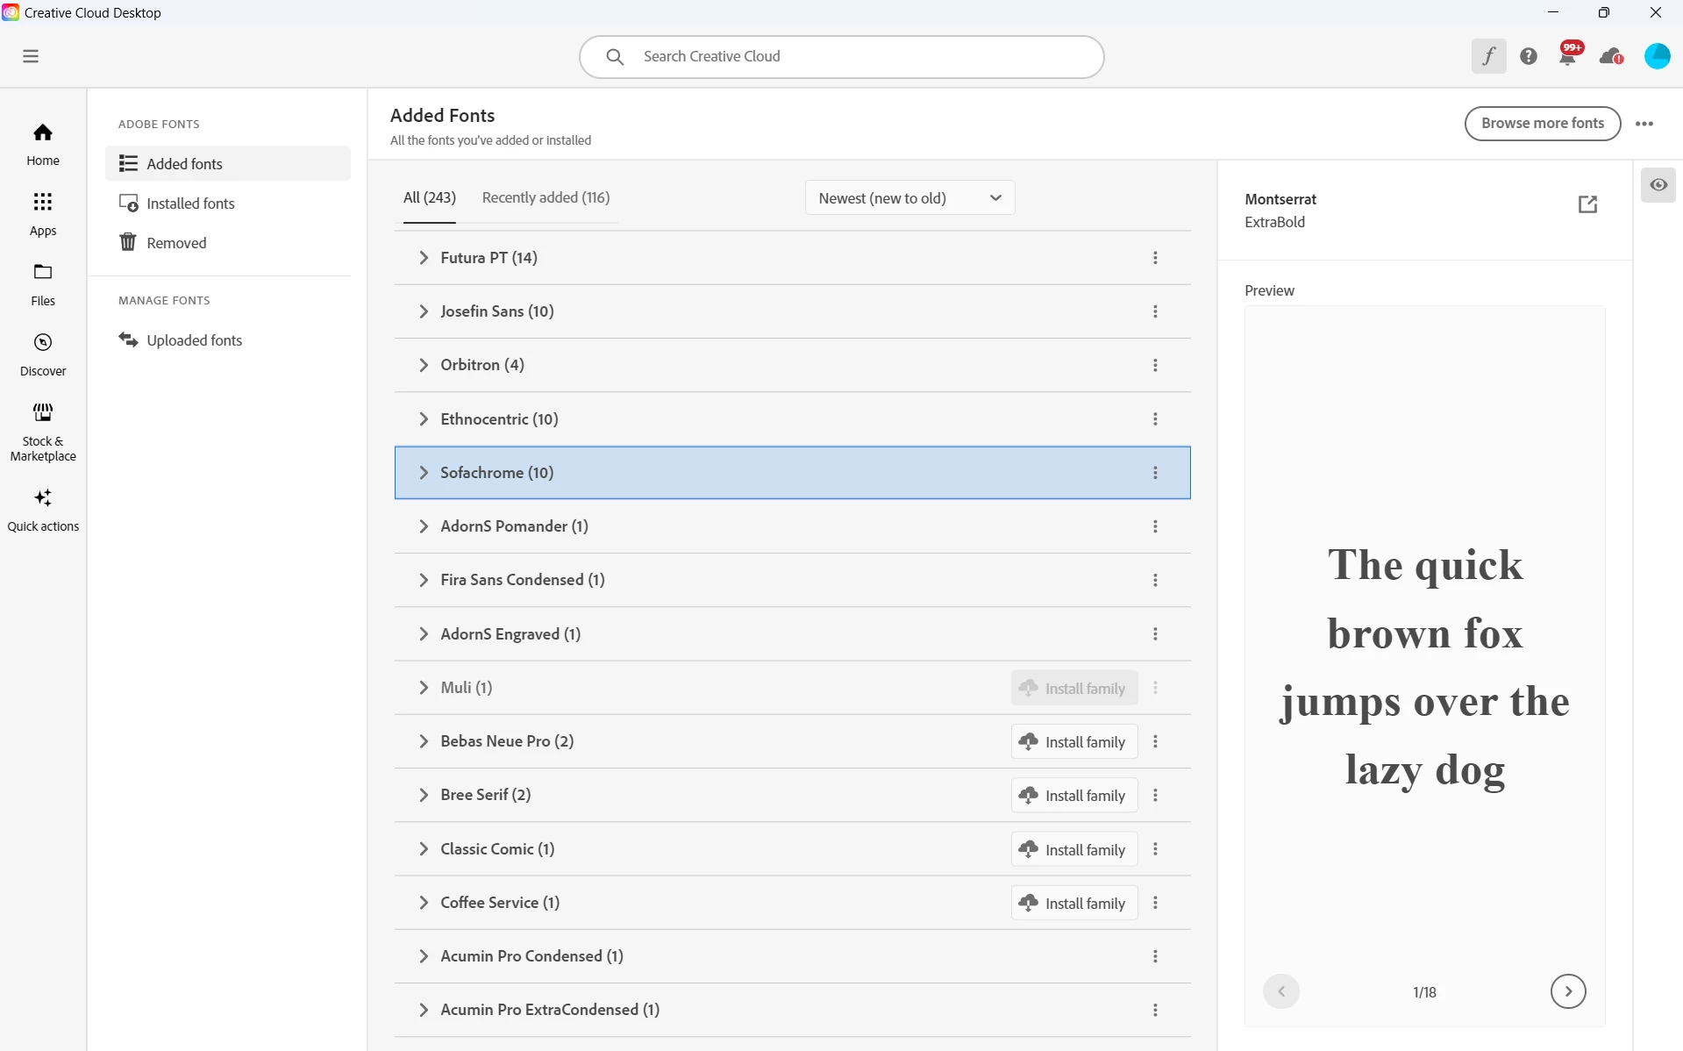Viewport: 1683px width, 1051px height.
Task: Install the Bebas Neue Pro family
Action: pyautogui.click(x=1074, y=741)
